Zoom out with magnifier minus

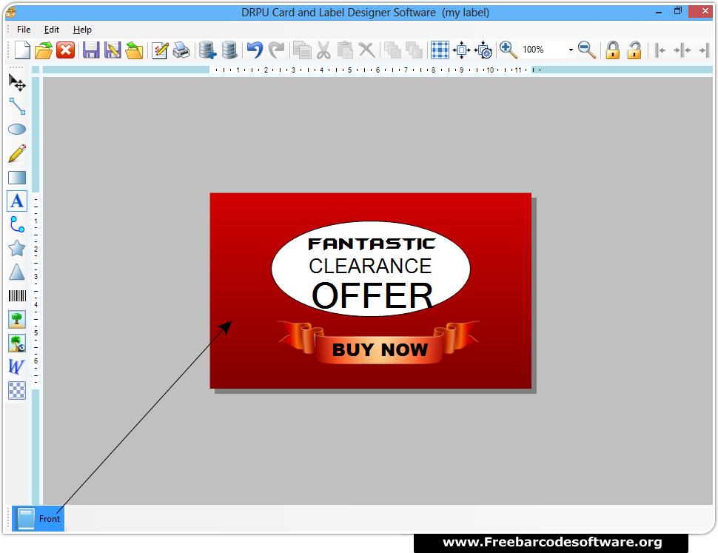click(587, 50)
